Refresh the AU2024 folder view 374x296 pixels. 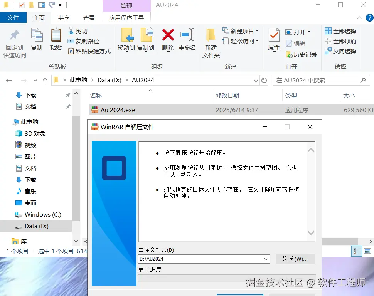[x=264, y=81]
